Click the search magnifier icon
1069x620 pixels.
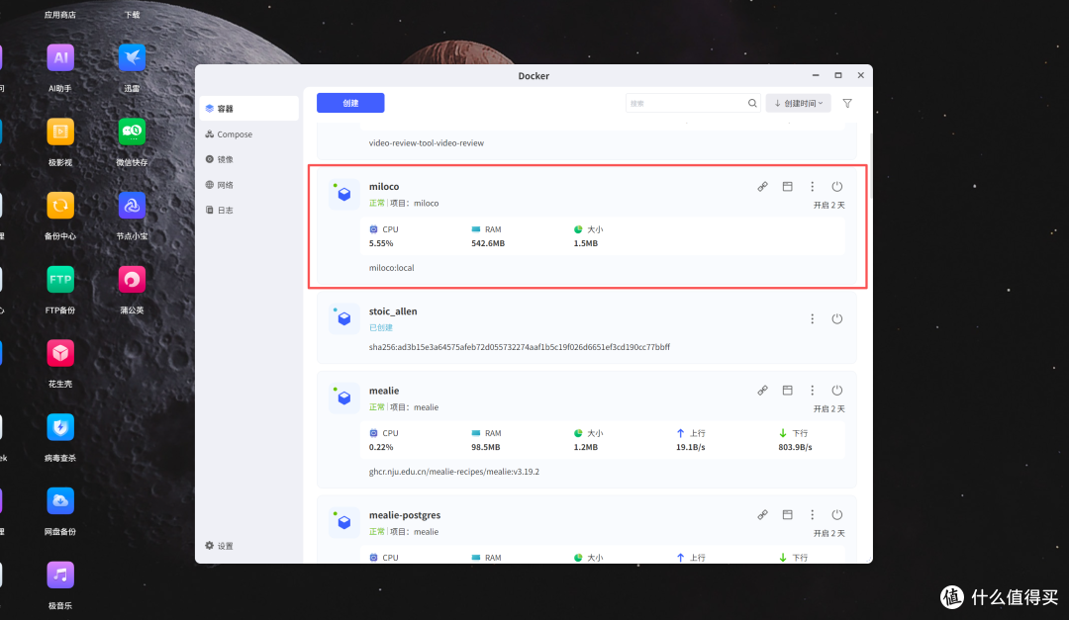coord(752,104)
